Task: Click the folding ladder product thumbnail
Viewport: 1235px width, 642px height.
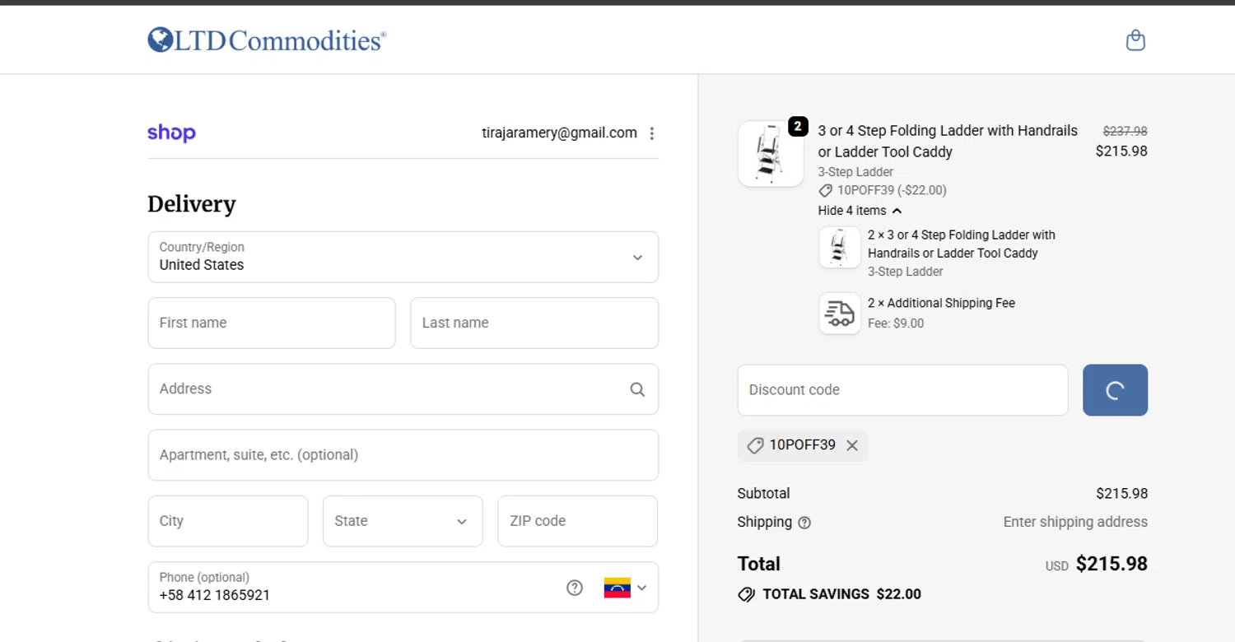Action: tap(771, 154)
